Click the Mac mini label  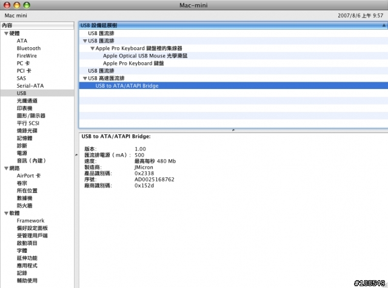click(x=16, y=15)
